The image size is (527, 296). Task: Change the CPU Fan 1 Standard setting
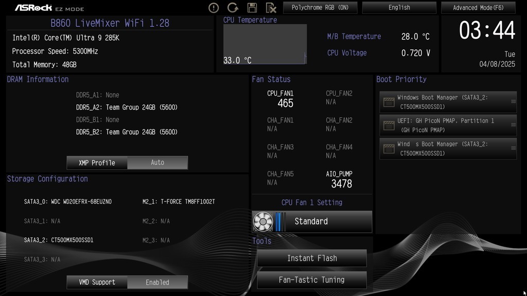coord(312,221)
